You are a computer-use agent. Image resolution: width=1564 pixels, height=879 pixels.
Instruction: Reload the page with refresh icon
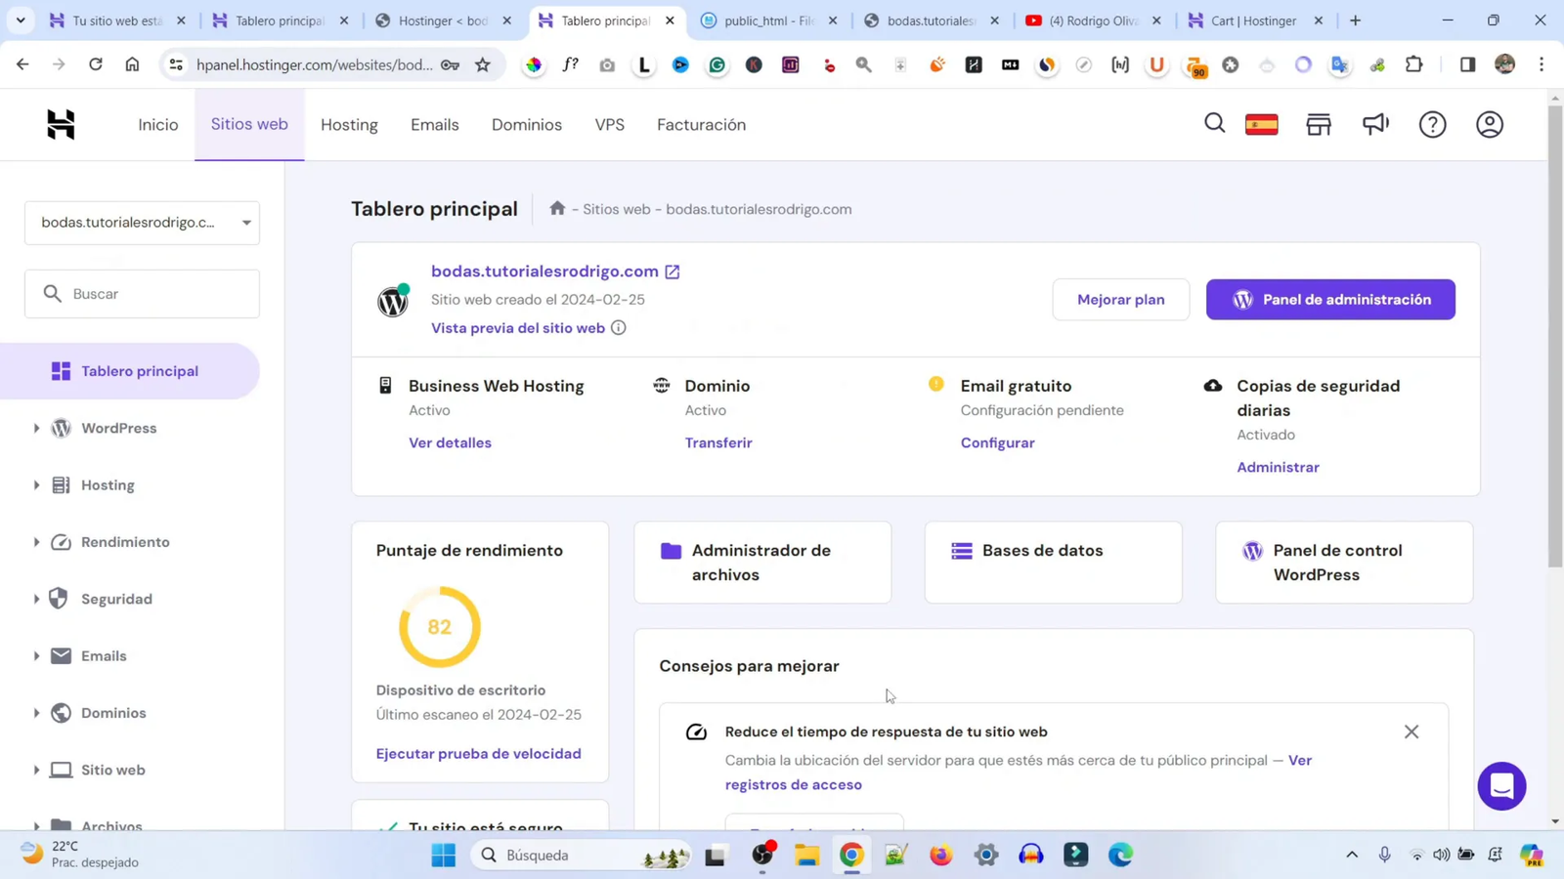pyautogui.click(x=95, y=64)
